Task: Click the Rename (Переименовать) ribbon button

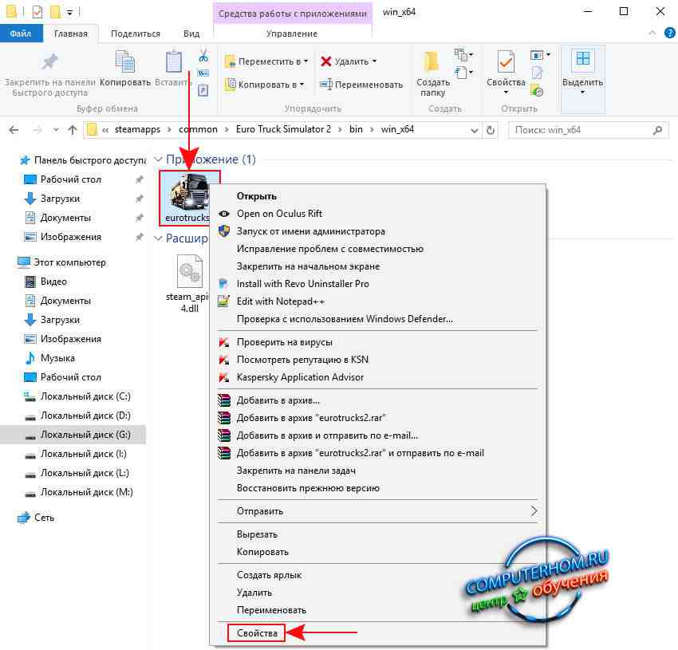Action: [361, 85]
